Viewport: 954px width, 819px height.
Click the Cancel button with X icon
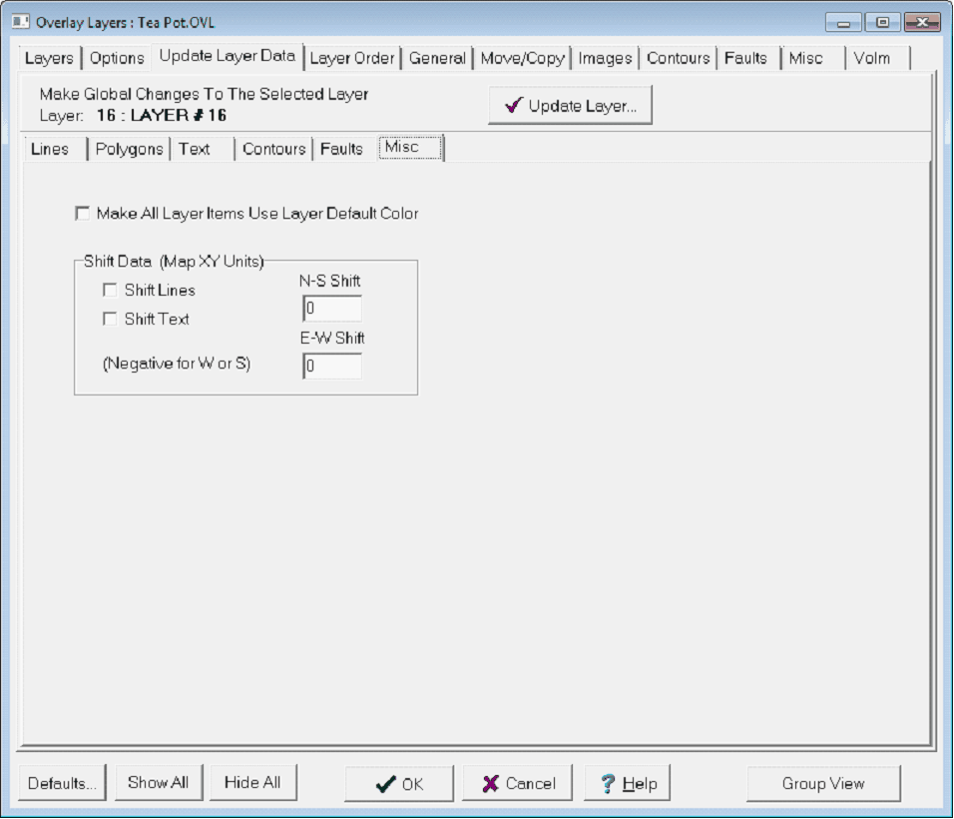click(517, 784)
